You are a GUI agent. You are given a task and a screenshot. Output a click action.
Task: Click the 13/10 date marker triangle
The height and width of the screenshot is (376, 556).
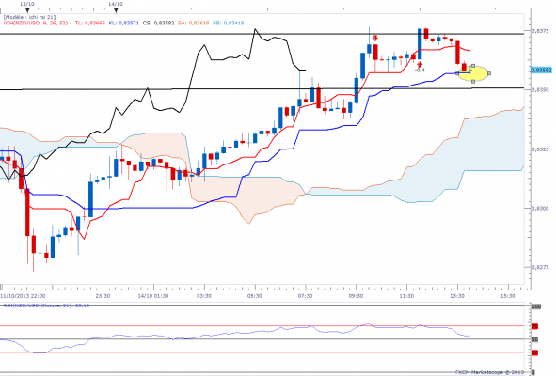(x=27, y=10)
